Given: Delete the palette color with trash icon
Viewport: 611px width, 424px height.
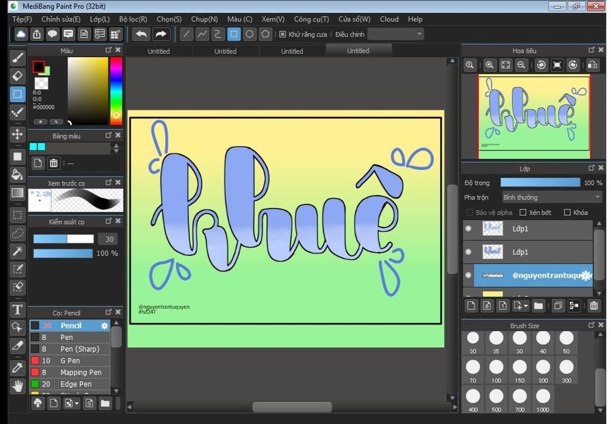Looking at the screenshot, I should tap(54, 163).
